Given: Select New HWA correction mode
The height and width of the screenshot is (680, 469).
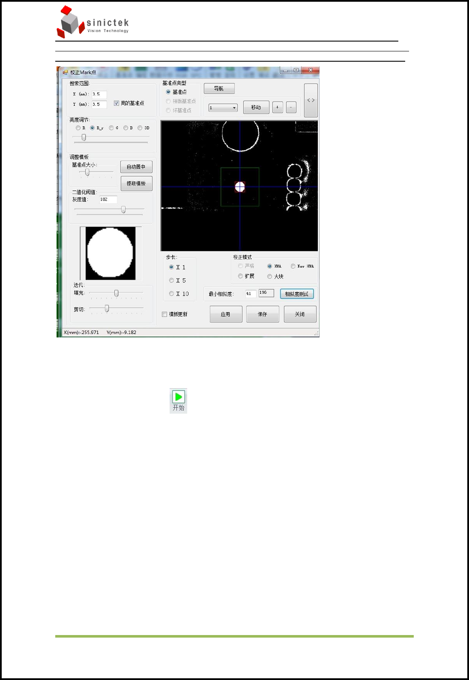Looking at the screenshot, I should 293,266.
